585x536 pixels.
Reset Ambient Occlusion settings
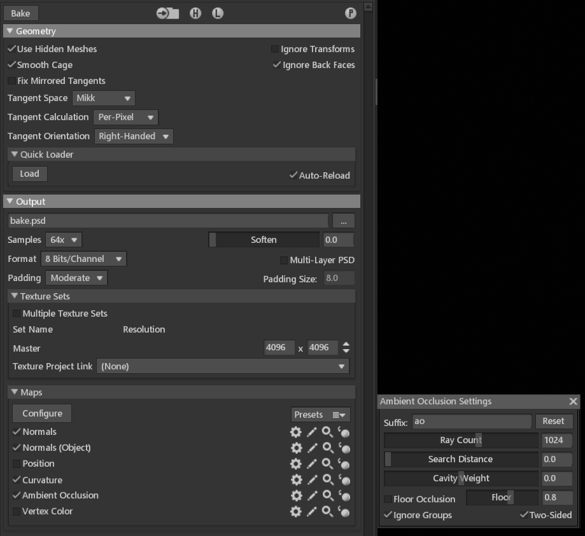[554, 421]
